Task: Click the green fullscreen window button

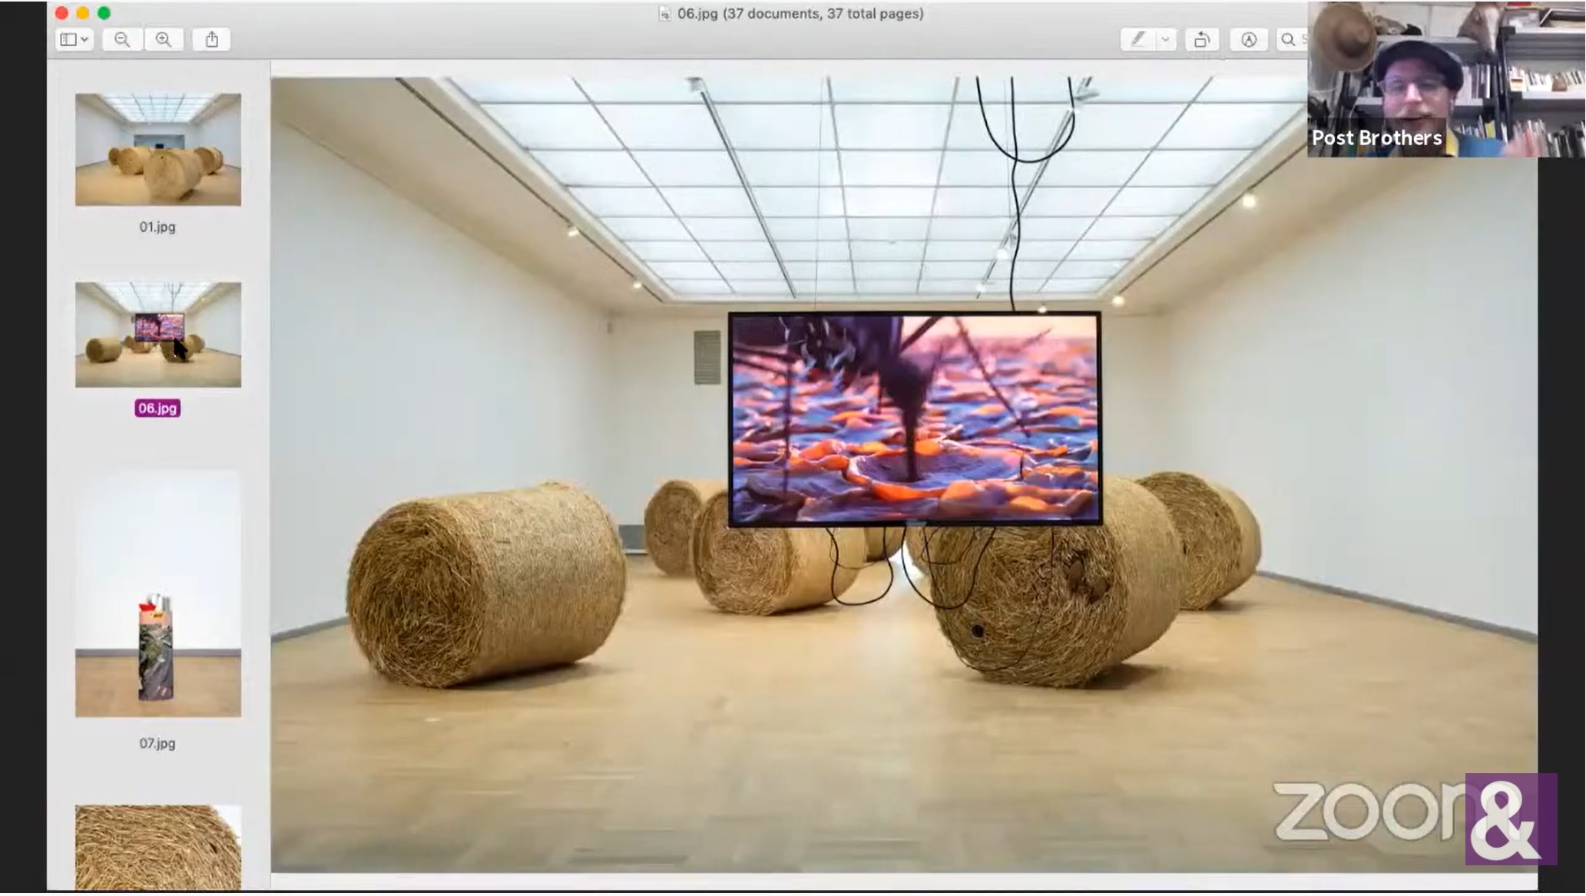Action: tap(104, 13)
